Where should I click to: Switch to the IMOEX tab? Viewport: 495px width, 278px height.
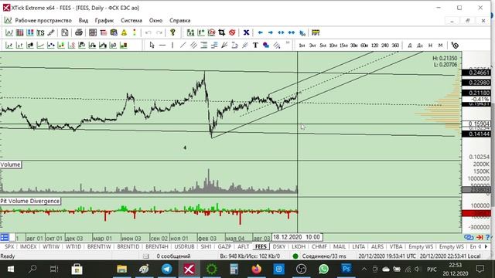pyautogui.click(x=28, y=246)
